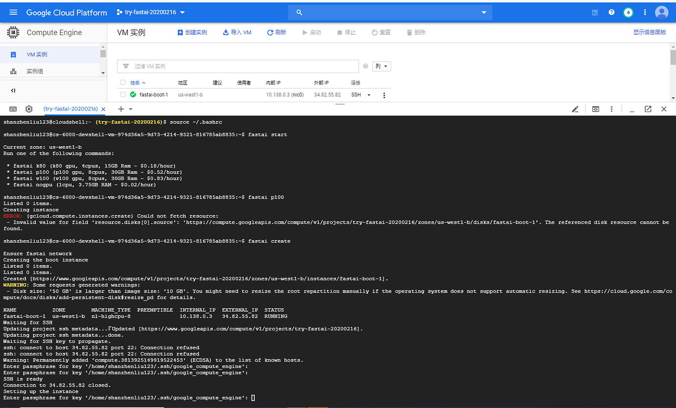Click the 显示信息面板 link
676x408 pixels.
coord(650,32)
